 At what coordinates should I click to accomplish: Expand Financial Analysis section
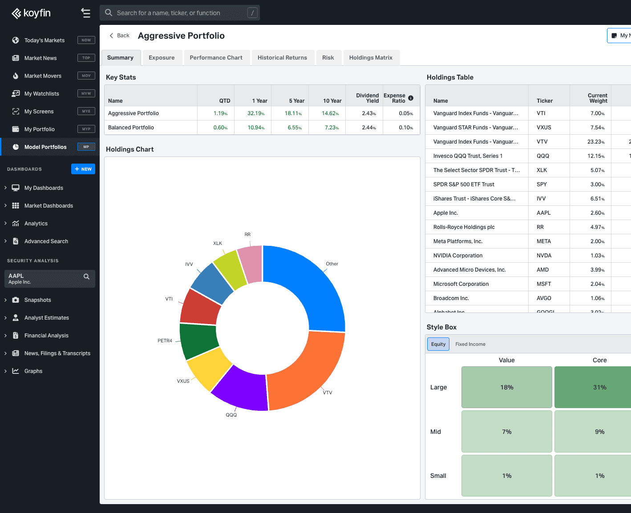click(5, 336)
